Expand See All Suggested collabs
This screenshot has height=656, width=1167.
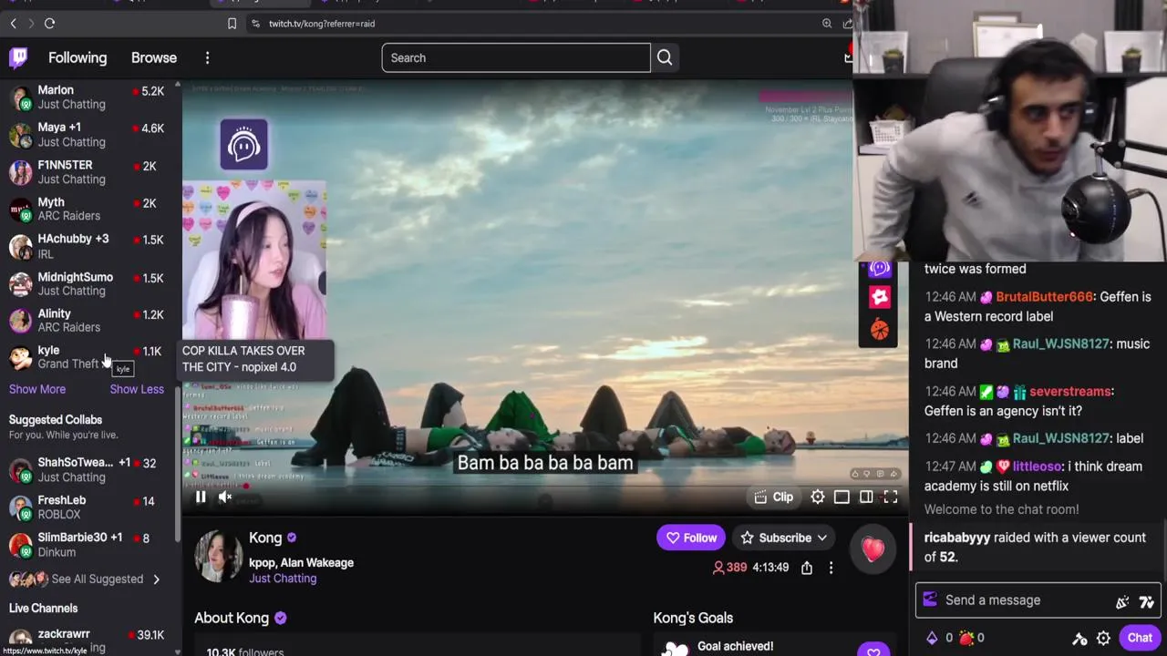[x=85, y=579]
